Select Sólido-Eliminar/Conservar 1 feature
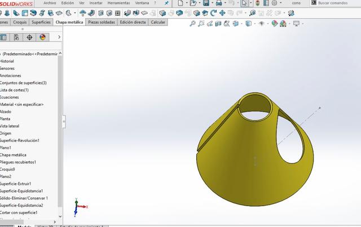Screen dimensions: 361x227 pos(24,198)
